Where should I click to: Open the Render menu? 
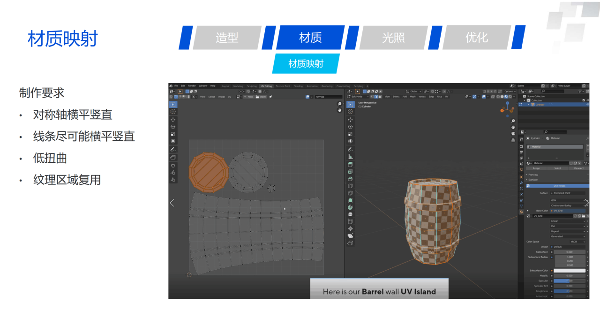[x=192, y=86]
